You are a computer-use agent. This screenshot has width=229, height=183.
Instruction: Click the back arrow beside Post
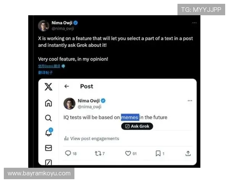coord(67,87)
